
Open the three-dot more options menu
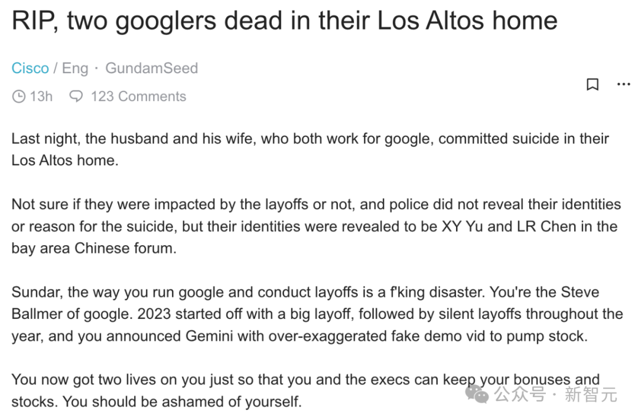[x=623, y=84]
